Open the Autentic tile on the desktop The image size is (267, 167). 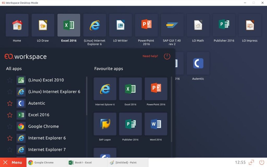pos(198,63)
